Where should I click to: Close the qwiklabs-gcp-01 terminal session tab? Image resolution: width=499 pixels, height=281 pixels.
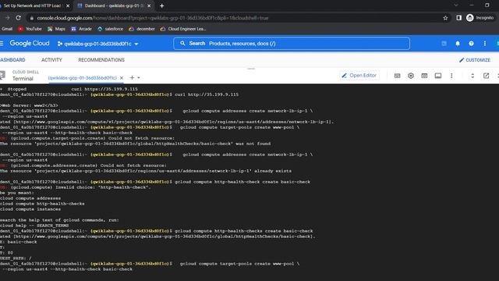pyautogui.click(x=122, y=78)
